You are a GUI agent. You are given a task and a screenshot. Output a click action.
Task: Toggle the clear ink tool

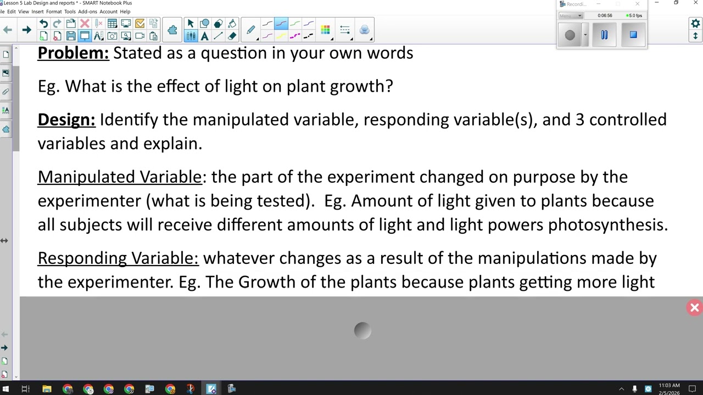click(x=98, y=24)
